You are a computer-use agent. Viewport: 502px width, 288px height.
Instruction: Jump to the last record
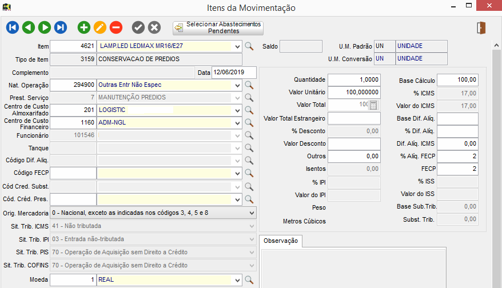(x=60, y=27)
